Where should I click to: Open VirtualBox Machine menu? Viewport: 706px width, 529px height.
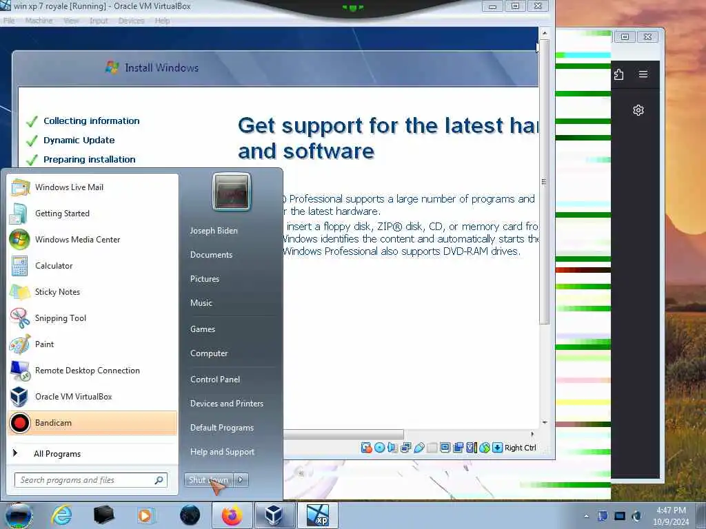(x=39, y=21)
